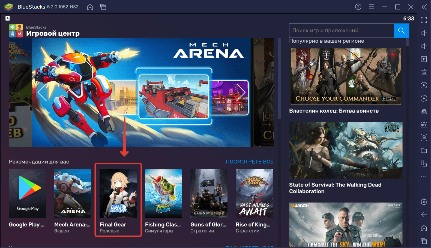Click Экшен genre label under Mech Arena
This screenshot has height=248, width=431.
(x=62, y=231)
